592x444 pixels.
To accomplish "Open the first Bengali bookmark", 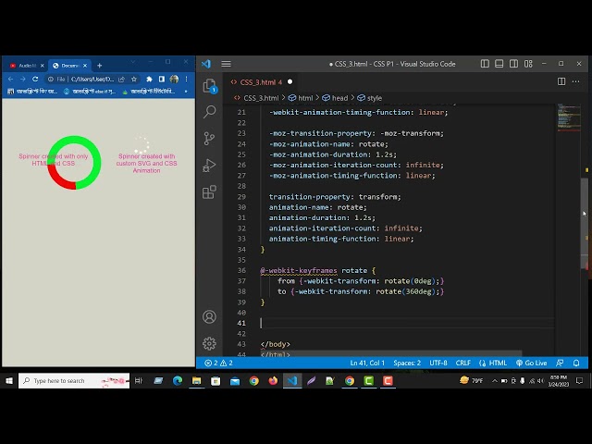I will pos(32,92).
